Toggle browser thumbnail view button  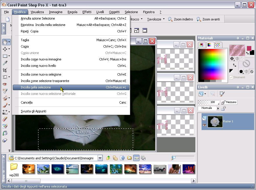[x=136, y=158]
